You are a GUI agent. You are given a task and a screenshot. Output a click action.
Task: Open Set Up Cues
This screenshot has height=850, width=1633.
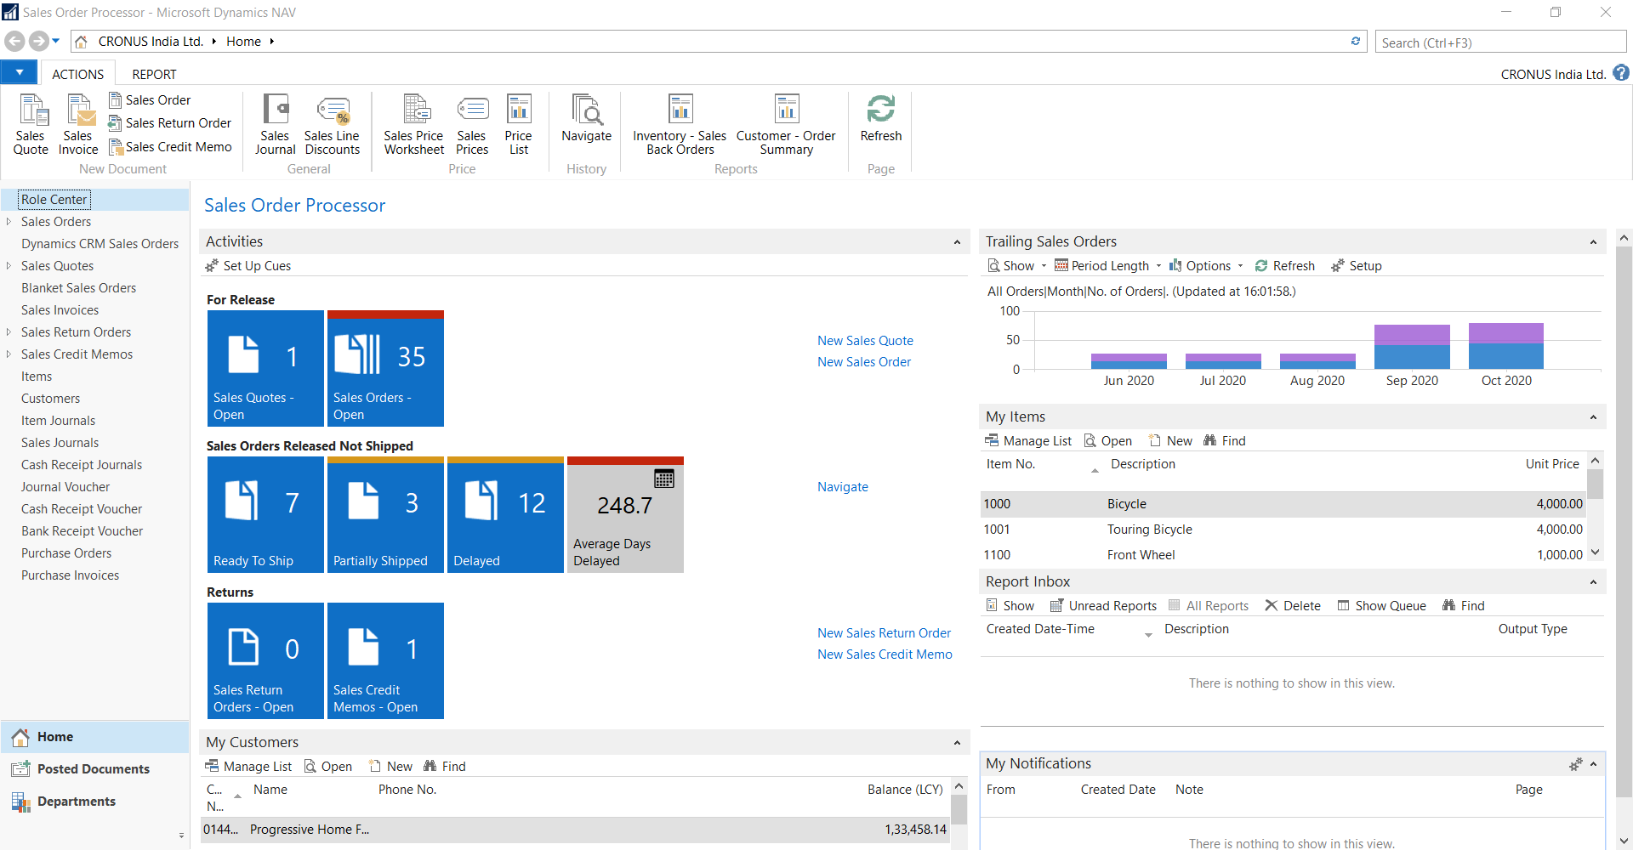(x=248, y=266)
